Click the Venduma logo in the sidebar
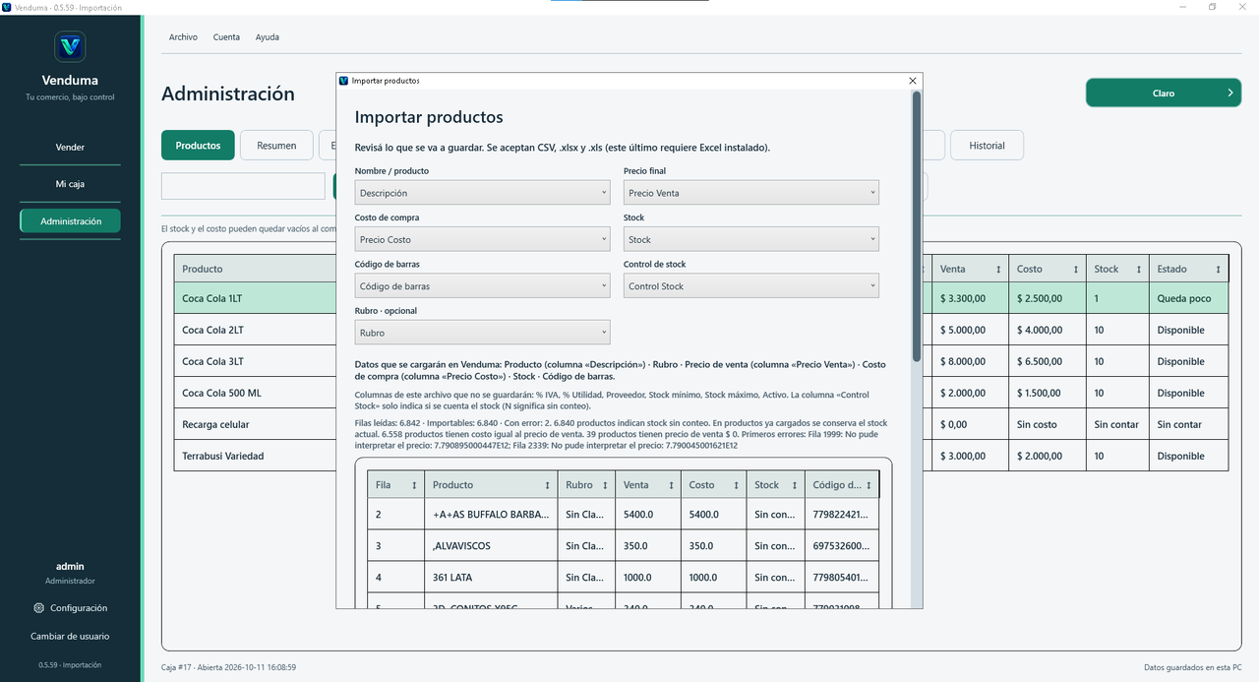The image size is (1259, 682). [70, 46]
